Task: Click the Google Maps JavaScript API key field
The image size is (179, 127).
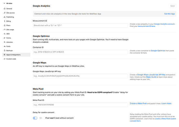Action: click(x=80, y=76)
